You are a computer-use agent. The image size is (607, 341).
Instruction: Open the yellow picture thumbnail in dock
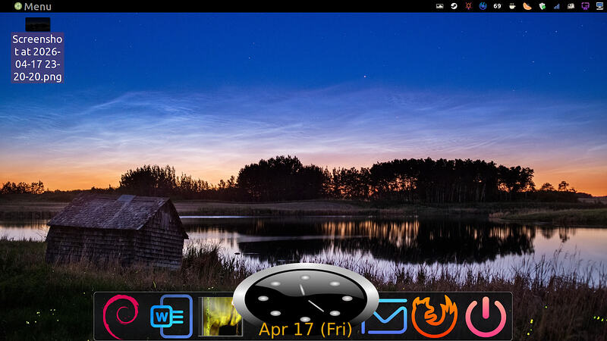point(220,316)
